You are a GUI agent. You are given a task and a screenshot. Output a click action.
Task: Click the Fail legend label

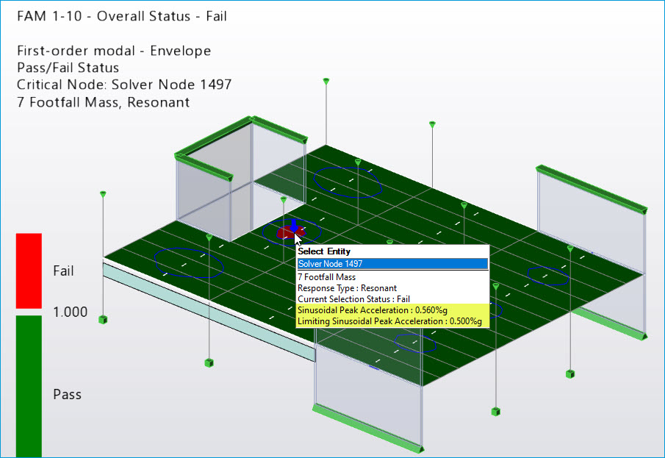pos(63,271)
